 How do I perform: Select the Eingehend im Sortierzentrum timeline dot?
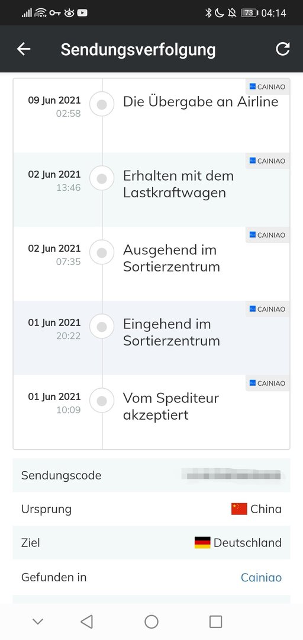coord(102,327)
